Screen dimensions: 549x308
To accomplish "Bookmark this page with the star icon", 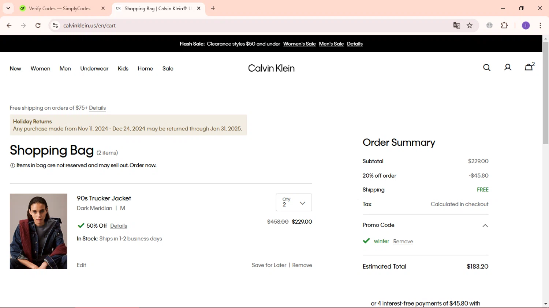I will [470, 26].
